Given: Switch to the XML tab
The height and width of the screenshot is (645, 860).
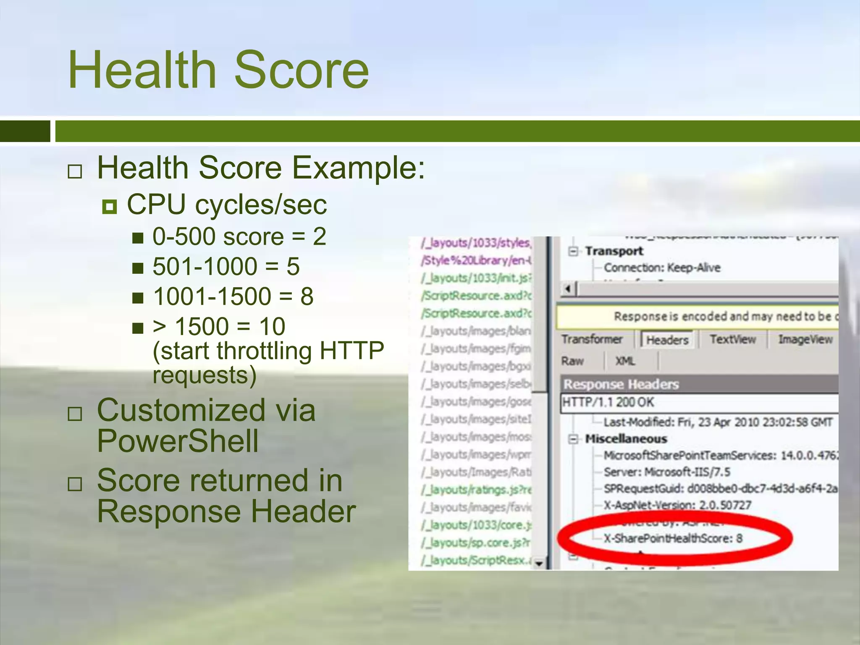Looking at the screenshot, I should click(625, 361).
